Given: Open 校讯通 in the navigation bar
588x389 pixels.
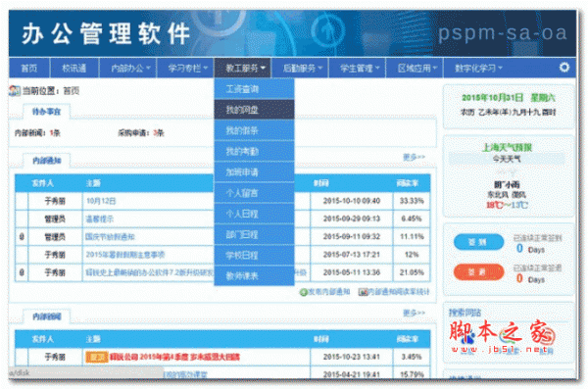Looking at the screenshot, I should click(x=73, y=68).
